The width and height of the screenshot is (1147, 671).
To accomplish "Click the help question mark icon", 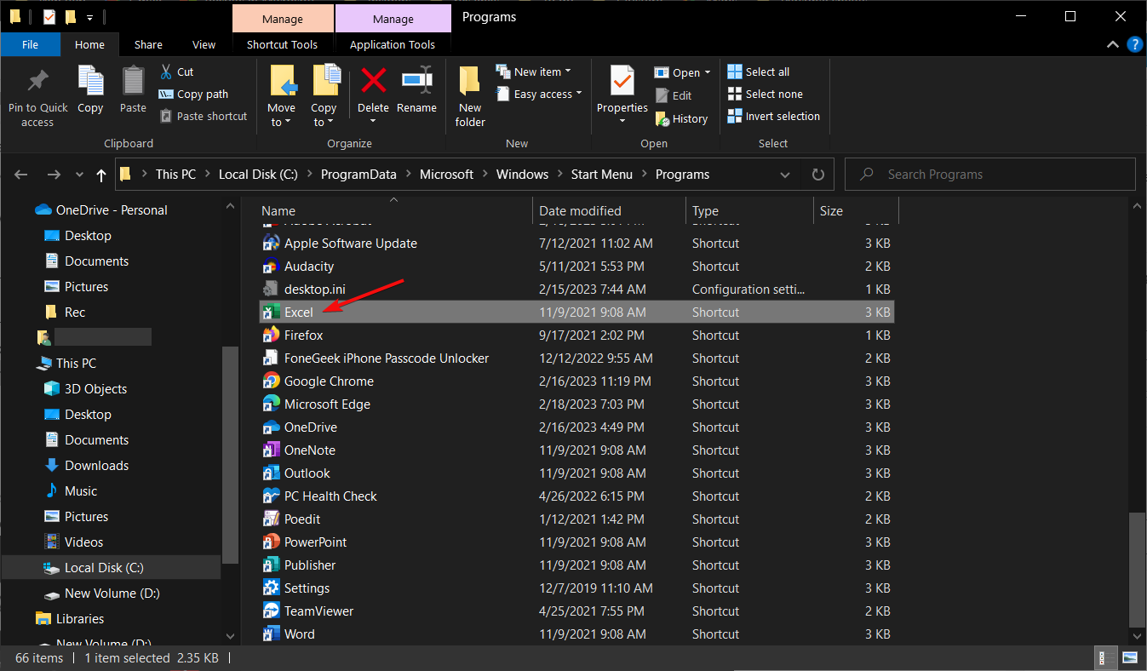I will point(1133,44).
